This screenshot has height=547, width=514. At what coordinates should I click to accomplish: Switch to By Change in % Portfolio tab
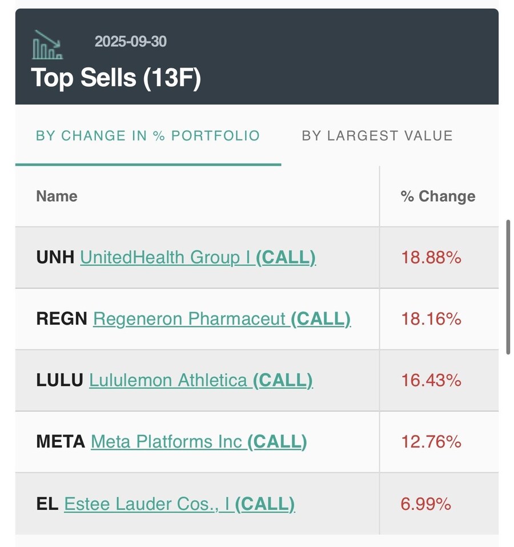tap(147, 136)
